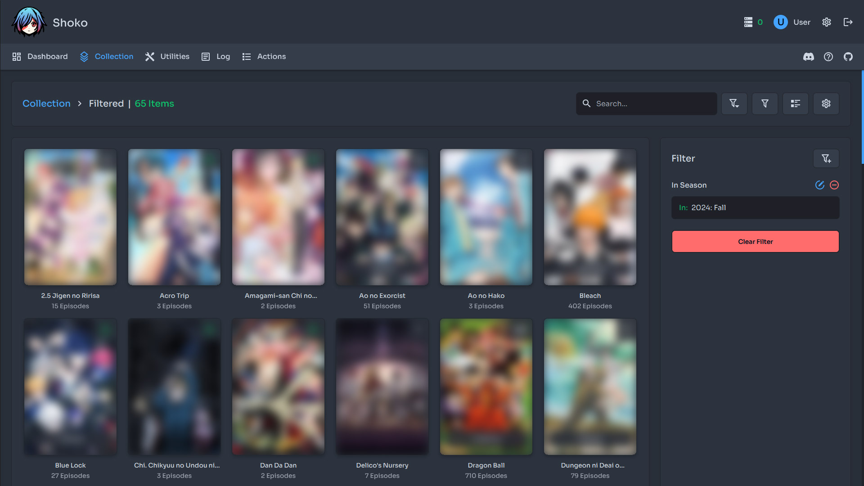Open the collection display settings gear
864x486 pixels.
[x=826, y=103]
